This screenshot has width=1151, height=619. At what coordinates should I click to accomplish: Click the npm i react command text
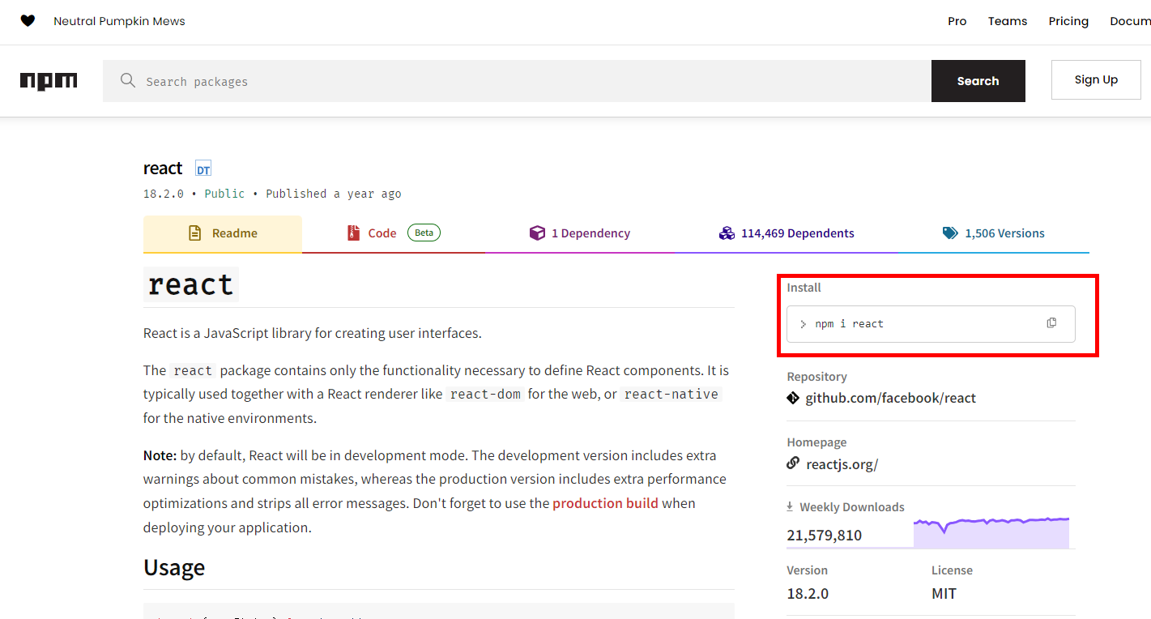click(x=849, y=323)
